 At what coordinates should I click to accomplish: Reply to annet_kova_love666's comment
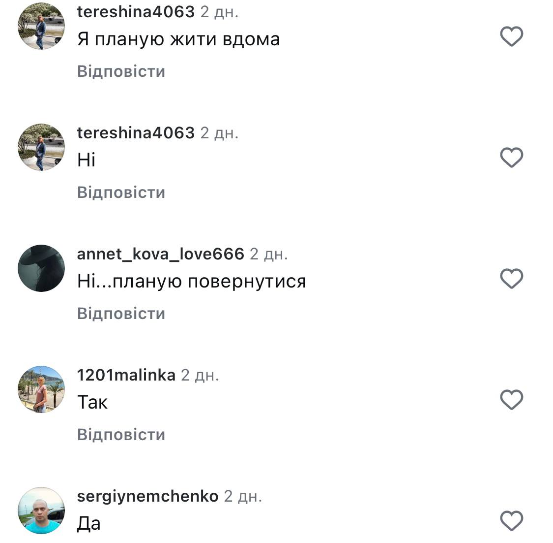point(121,314)
